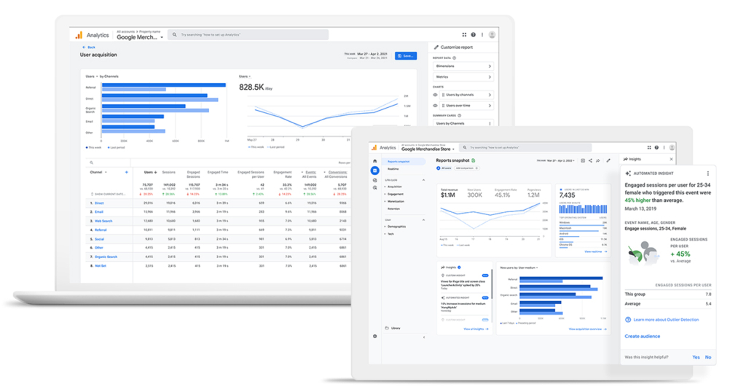Open the account avatar in the laptop window
Viewport: 746px width, 390px height.
click(492, 35)
